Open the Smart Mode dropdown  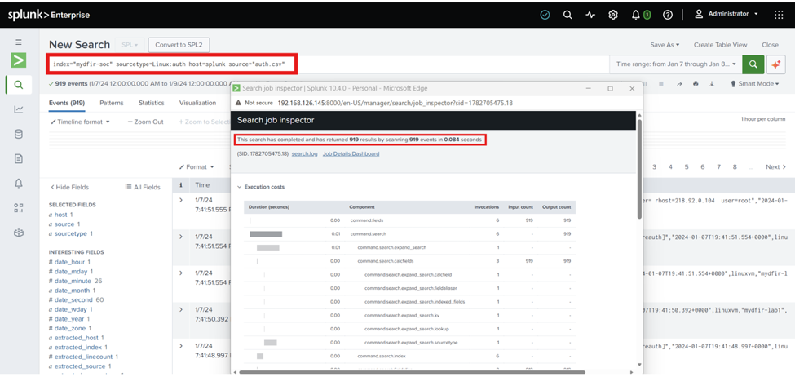755,84
